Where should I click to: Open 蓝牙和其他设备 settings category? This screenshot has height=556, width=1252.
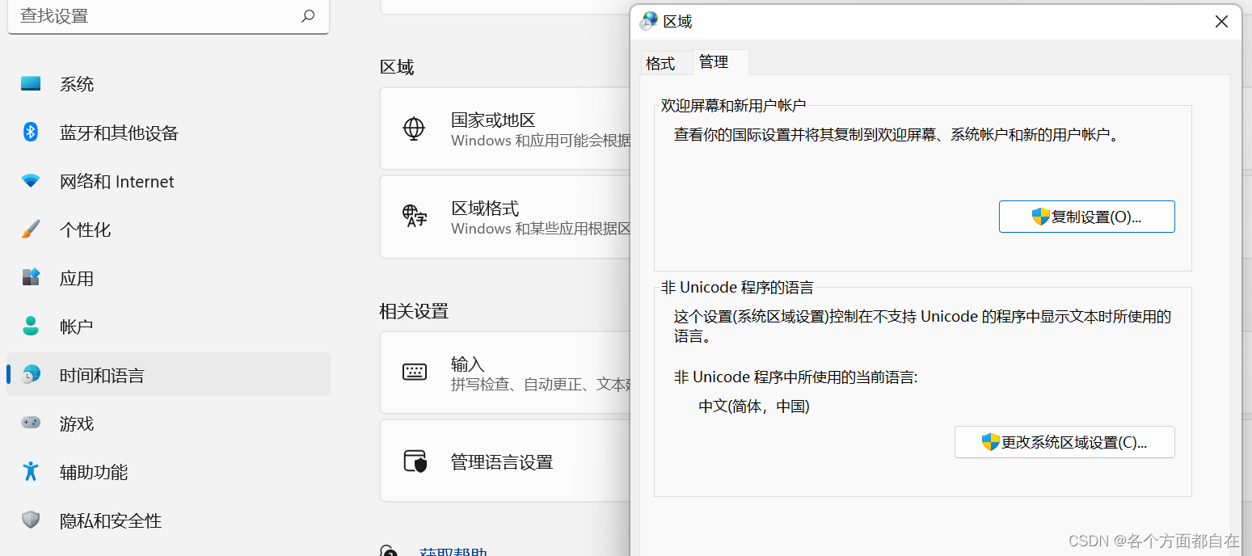pyautogui.click(x=168, y=133)
